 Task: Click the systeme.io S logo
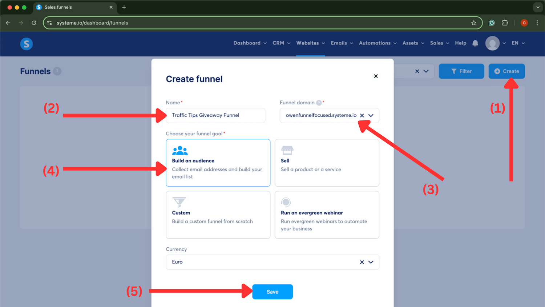26,44
